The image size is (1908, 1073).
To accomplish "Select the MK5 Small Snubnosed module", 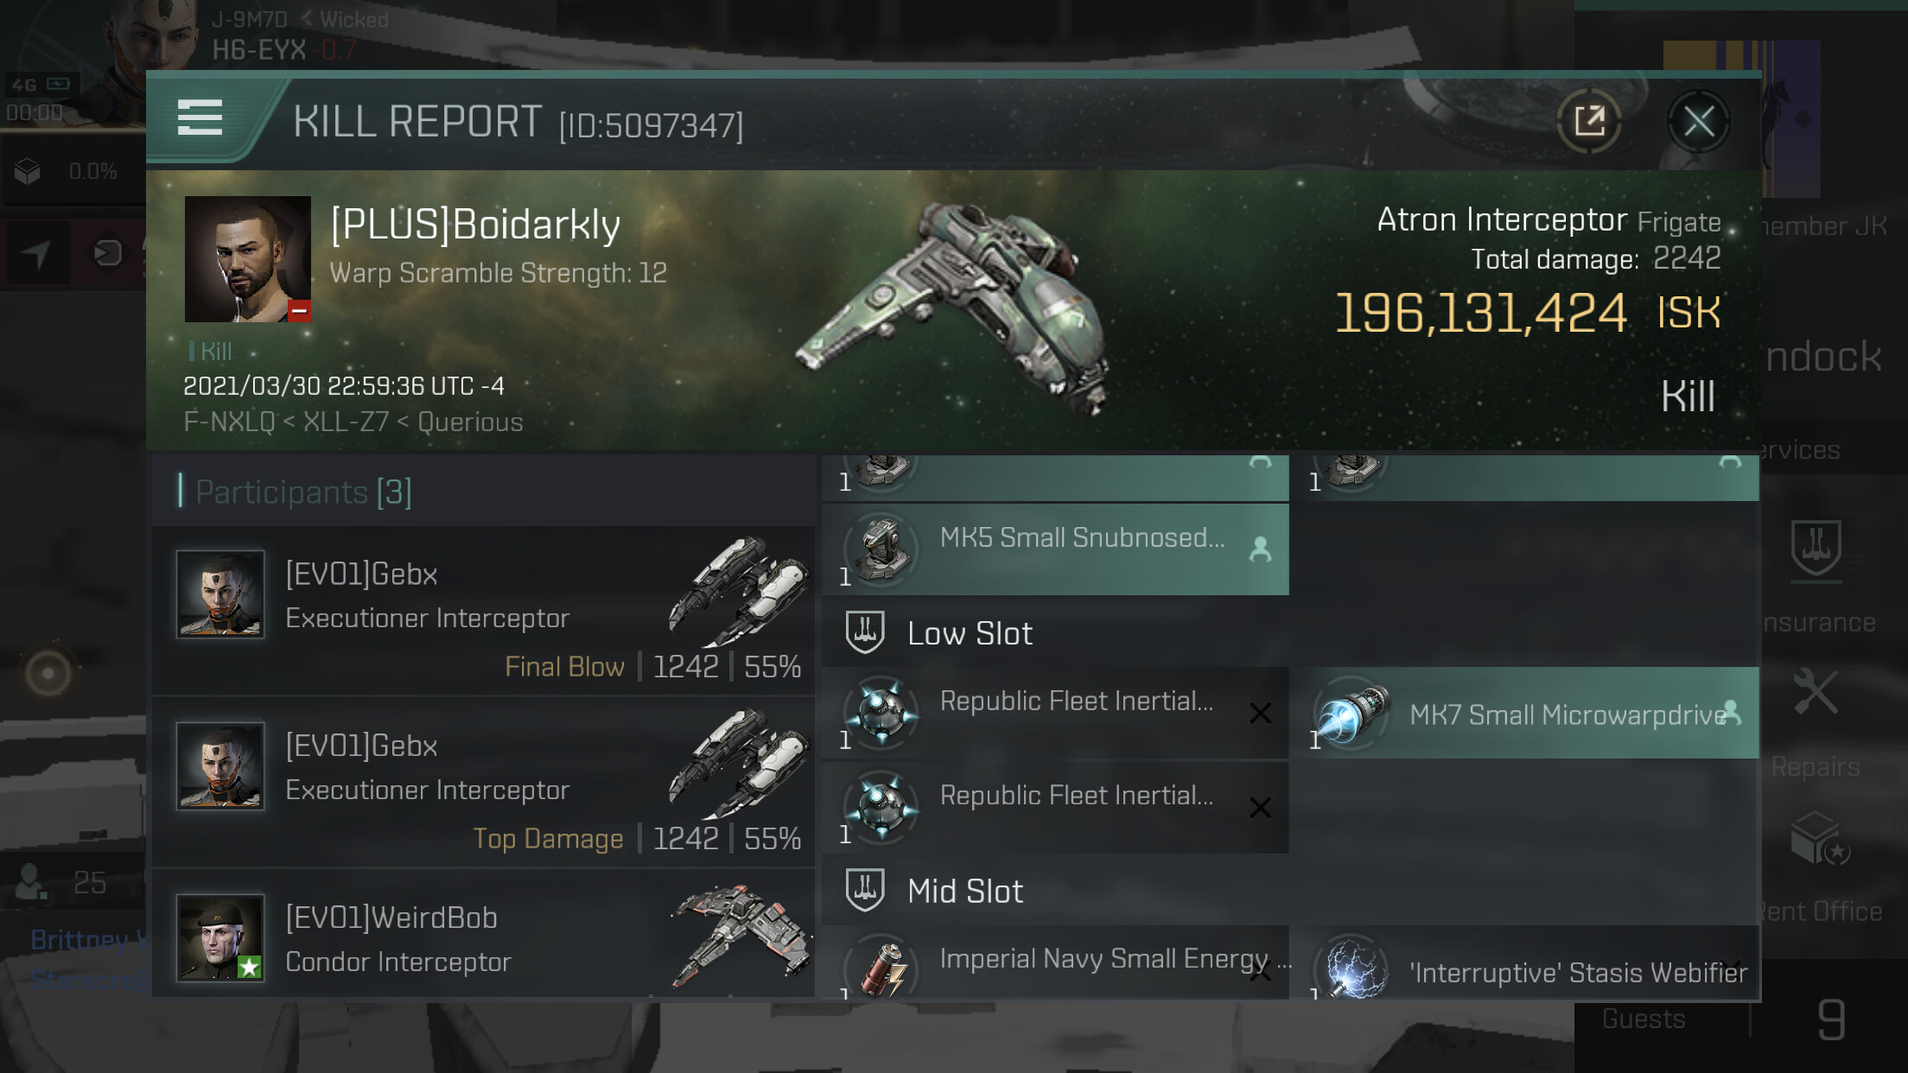I will click(1055, 549).
